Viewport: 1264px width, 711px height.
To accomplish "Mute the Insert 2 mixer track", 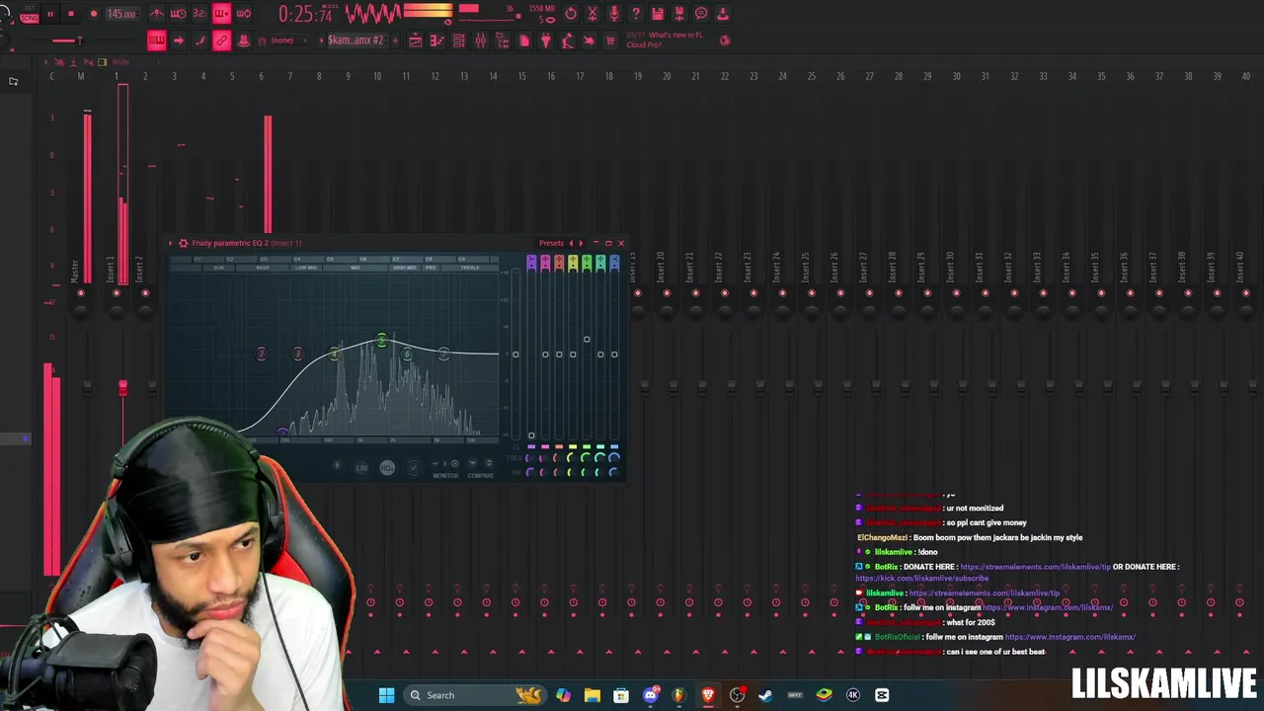I will 145,293.
